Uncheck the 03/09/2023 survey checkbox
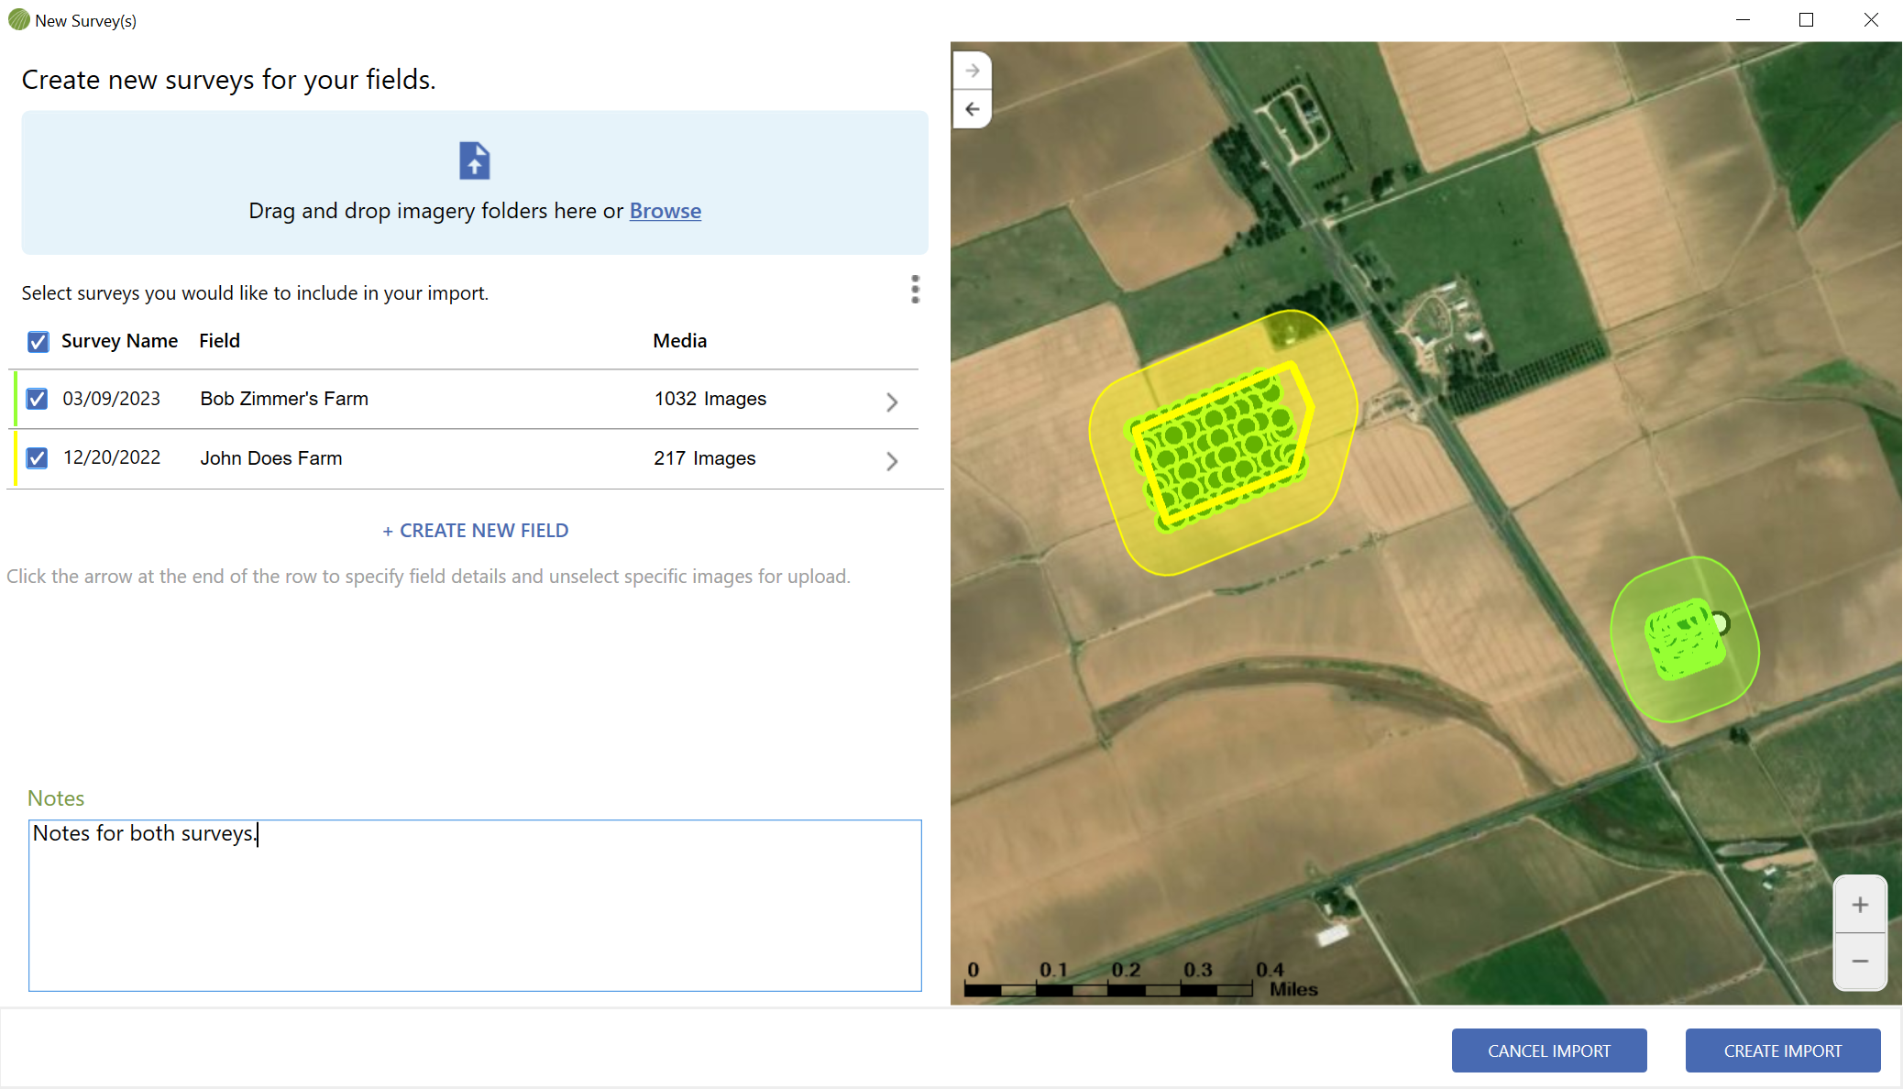Screen dimensions: 1903x1089 37,399
